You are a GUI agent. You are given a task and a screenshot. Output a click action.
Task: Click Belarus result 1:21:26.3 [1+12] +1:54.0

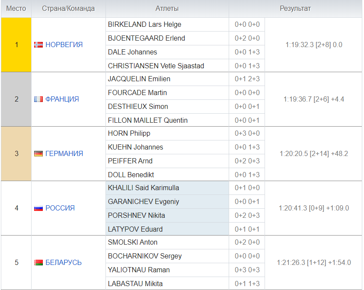(x=314, y=262)
